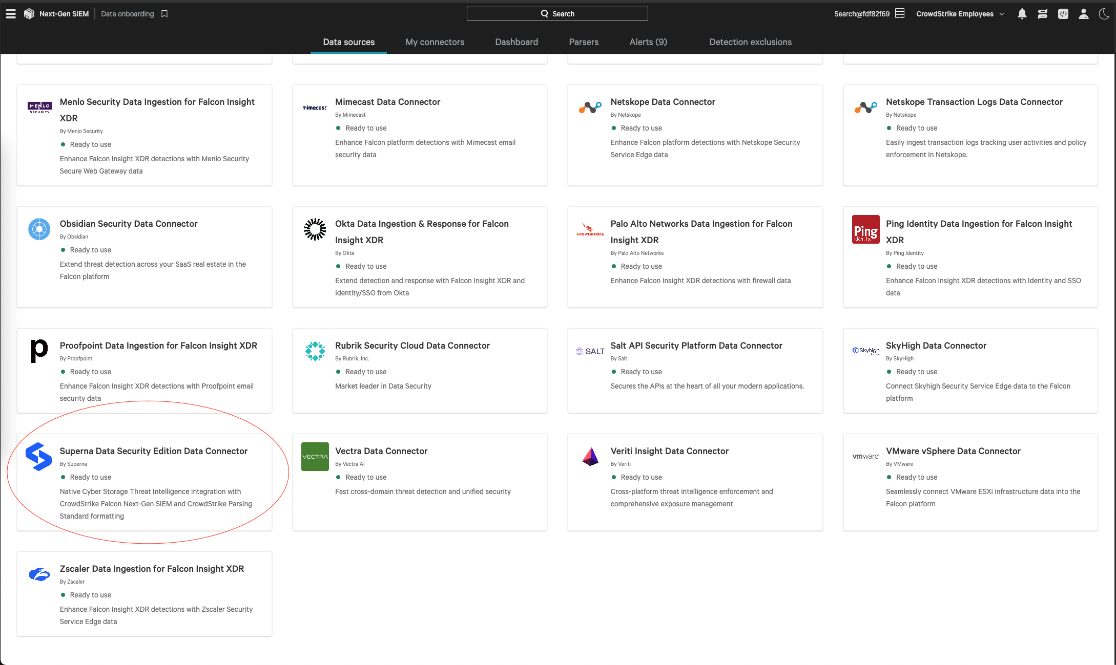Click the Proofpoint logo
Viewport: 1116px width, 665px height.
click(x=39, y=351)
